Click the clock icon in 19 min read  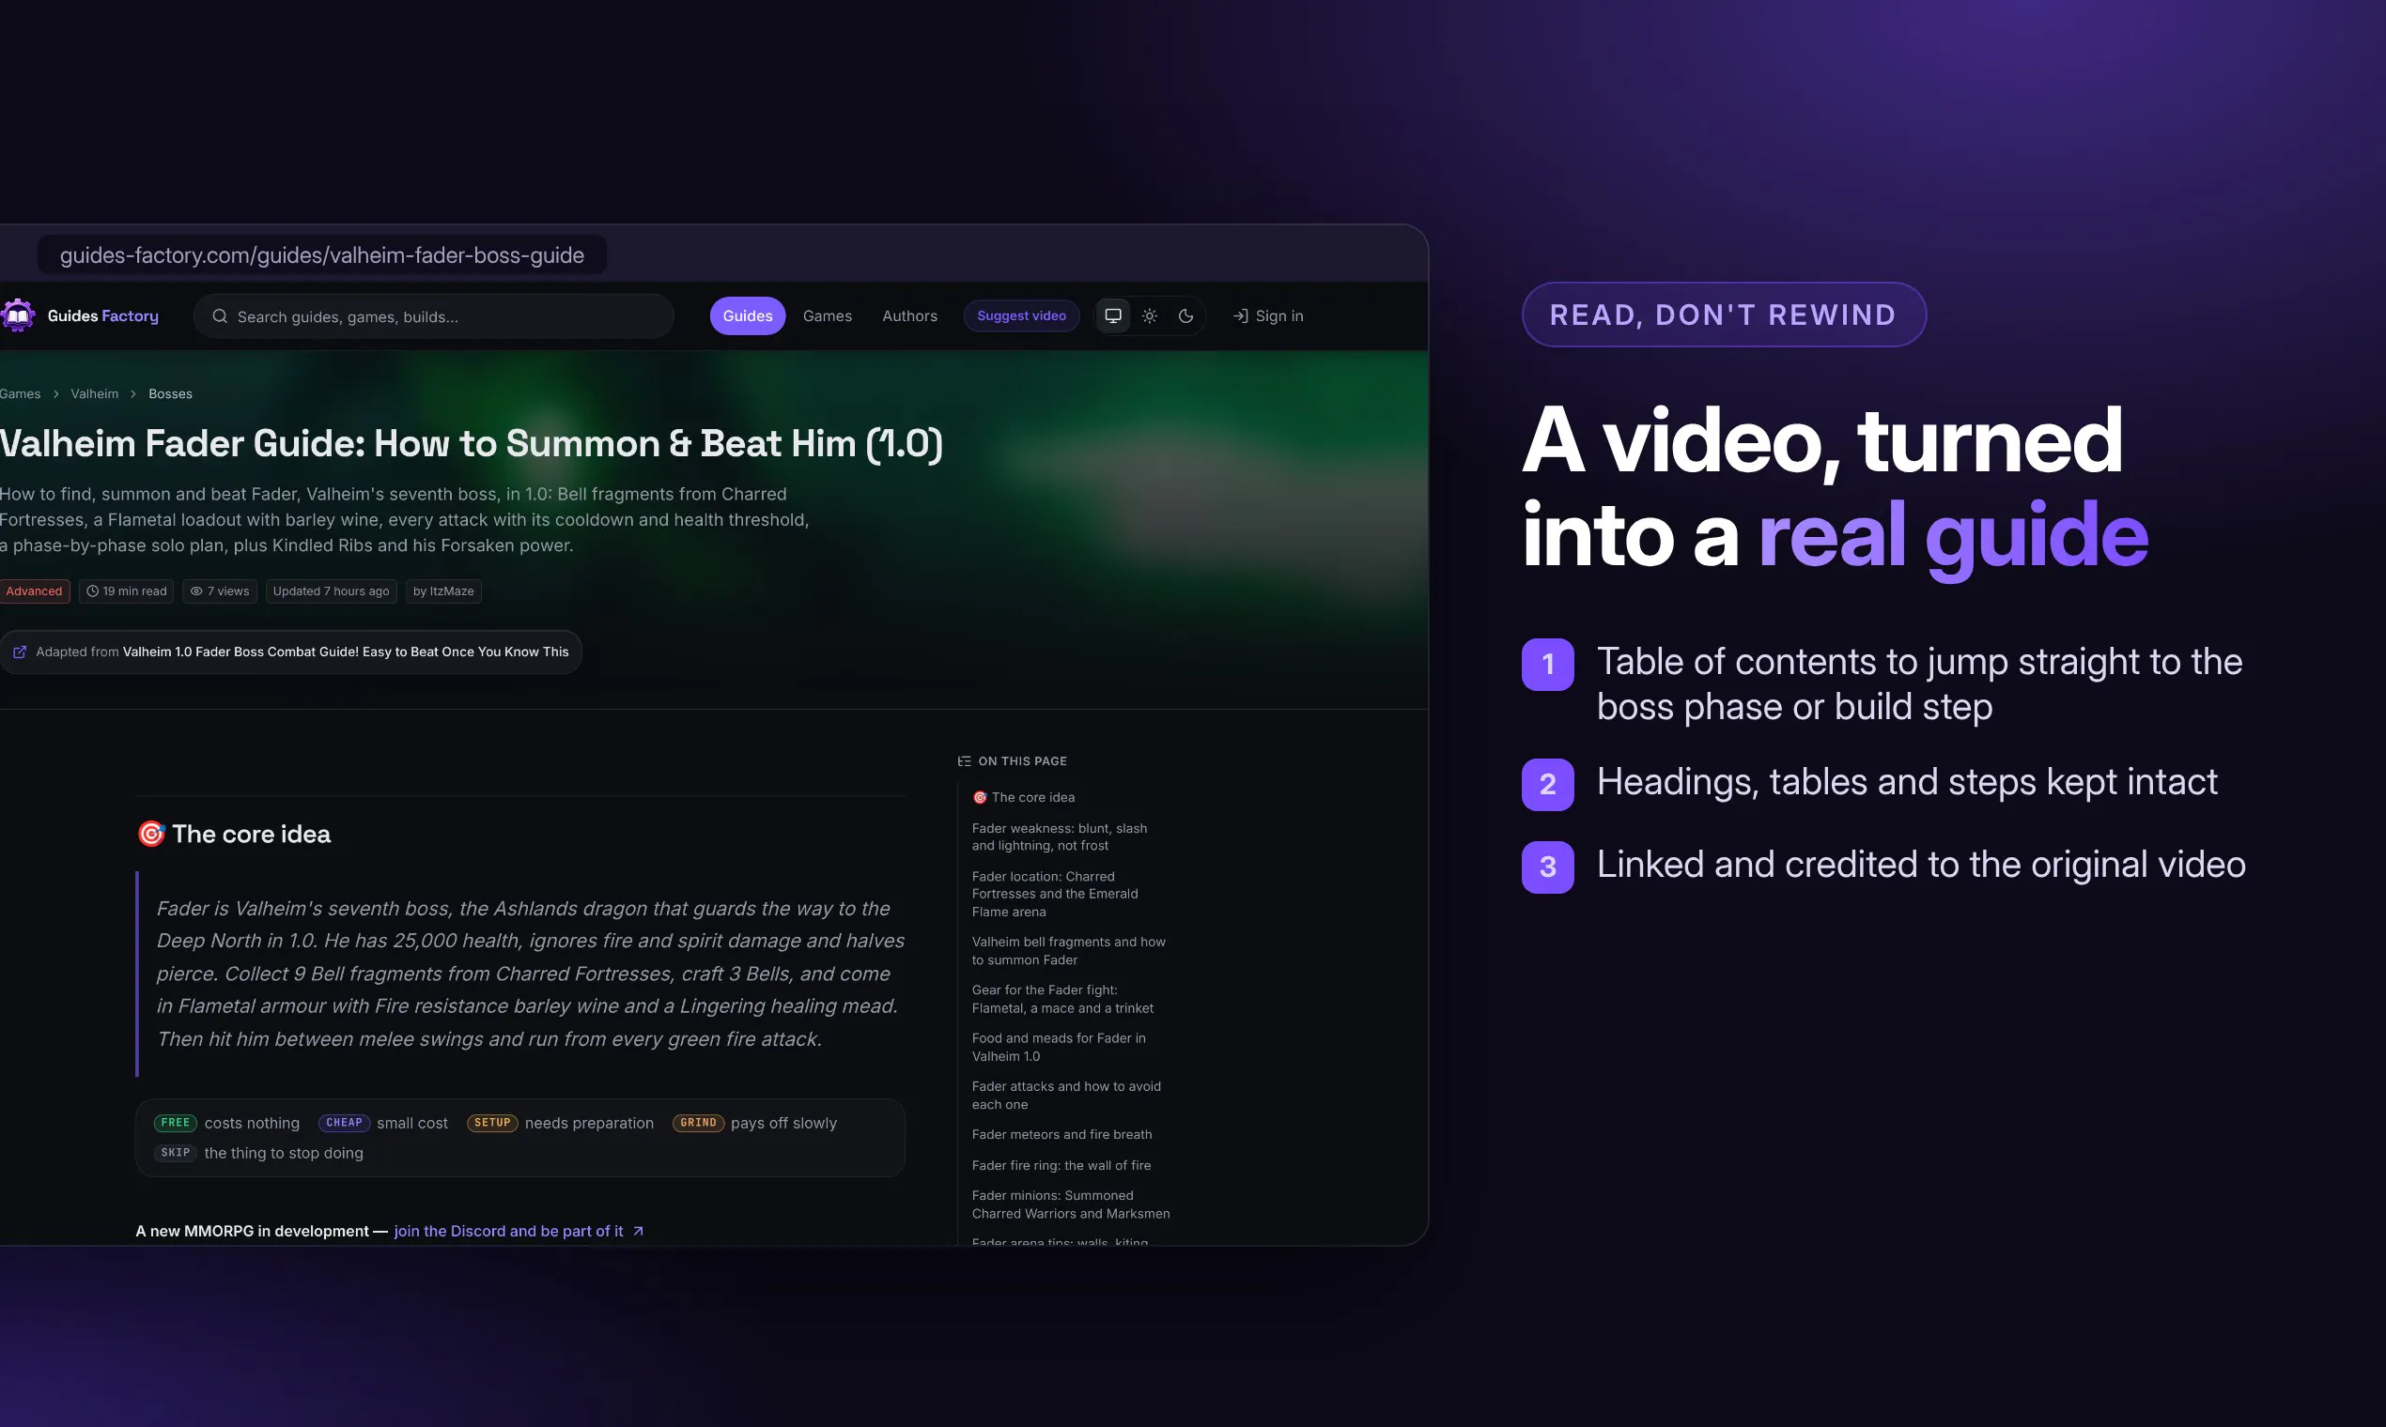coord(92,591)
